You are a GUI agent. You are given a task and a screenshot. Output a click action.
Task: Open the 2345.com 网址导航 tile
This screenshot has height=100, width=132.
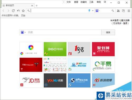tap(79, 65)
